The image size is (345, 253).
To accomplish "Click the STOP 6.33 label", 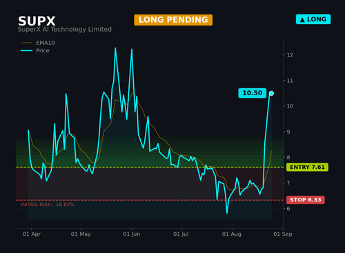I will click(306, 200).
